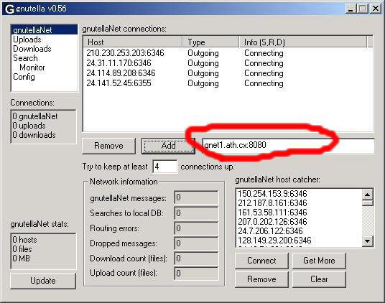Click the '0 uploads' connections entry
385x303 pixels.
29,126
